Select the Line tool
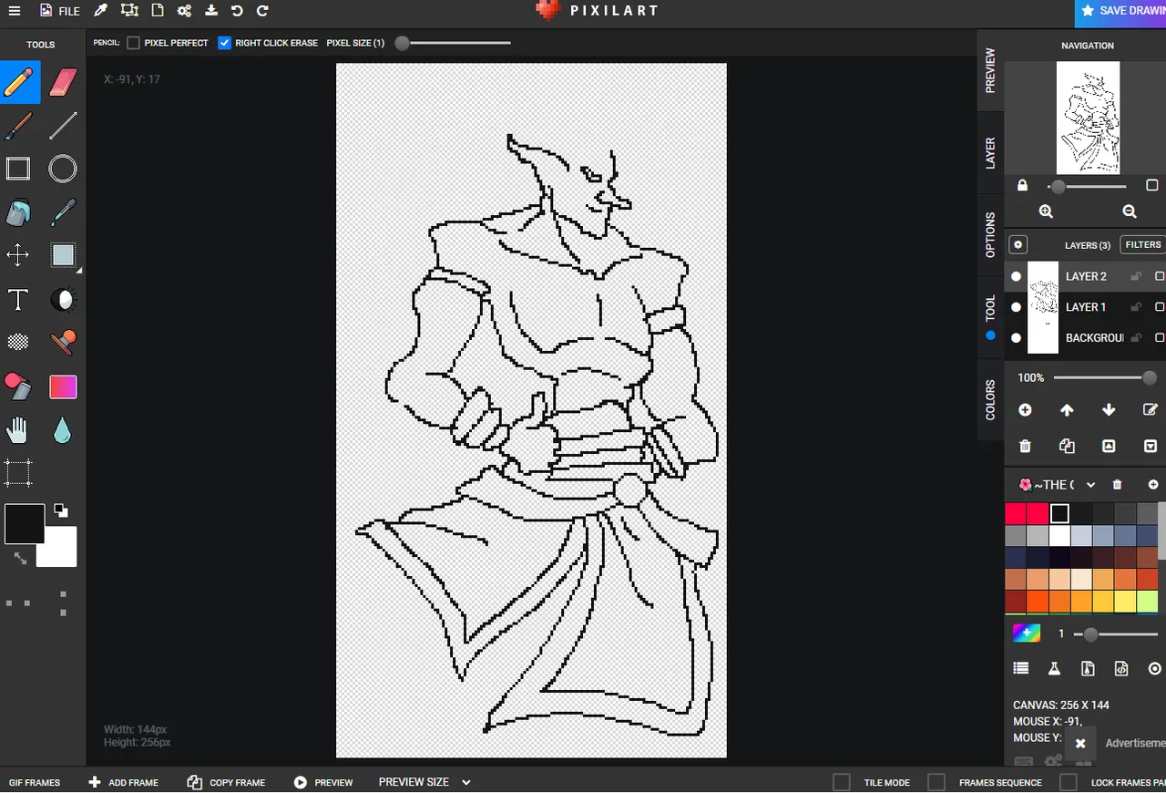 click(x=63, y=126)
